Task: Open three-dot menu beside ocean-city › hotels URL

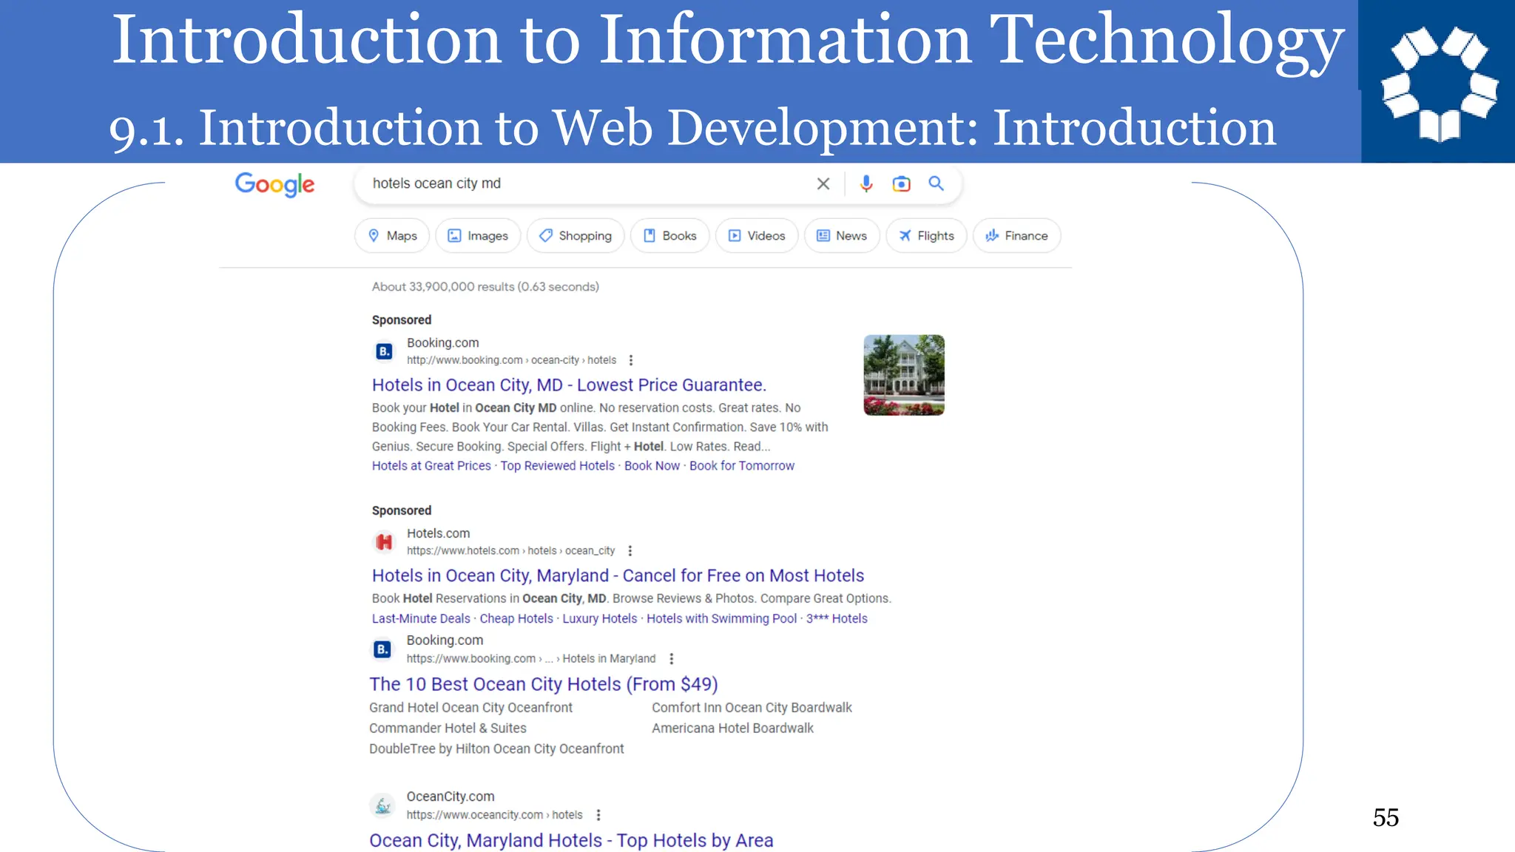Action: (x=631, y=360)
